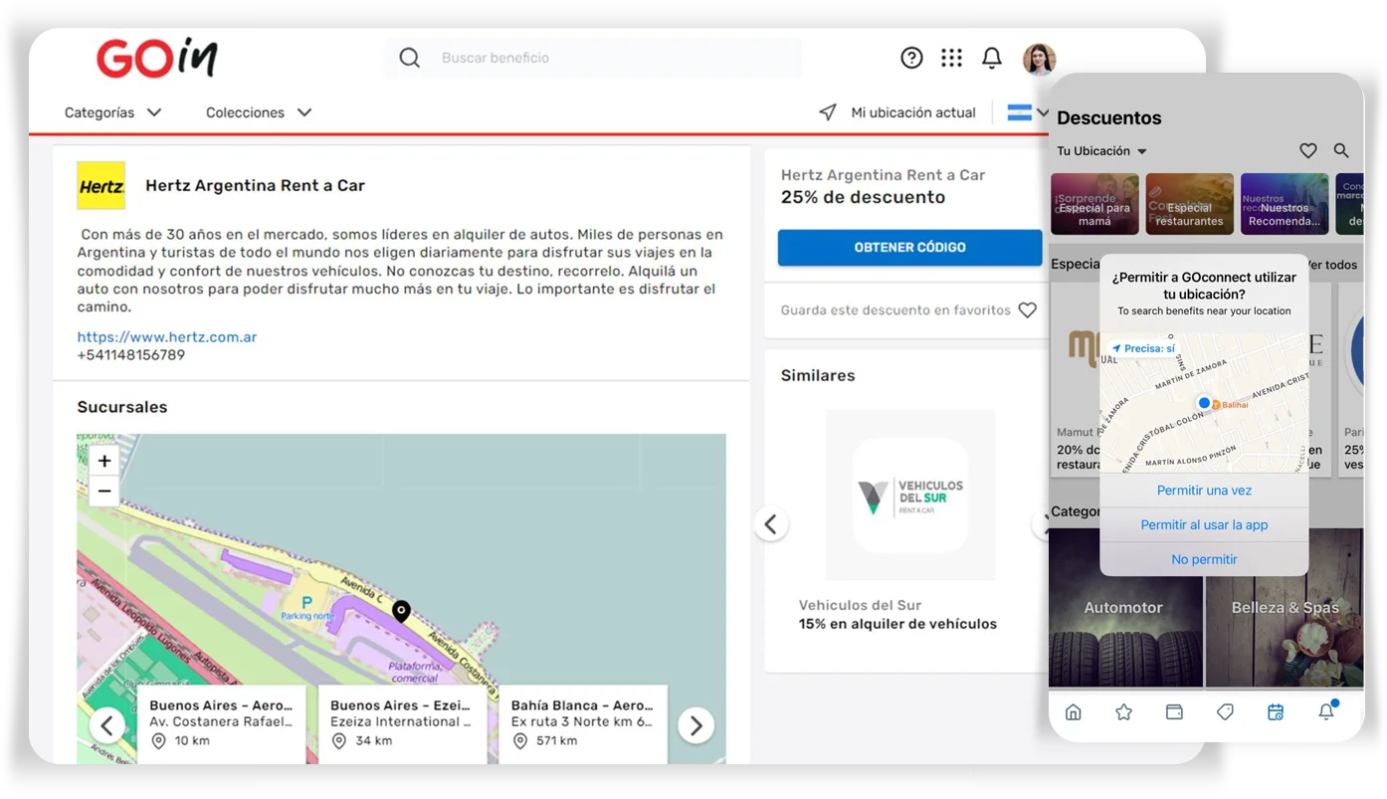This screenshot has height=799, width=1387.
Task: Select the Buenos Aires Ezeiza 34 km card
Action: click(403, 723)
